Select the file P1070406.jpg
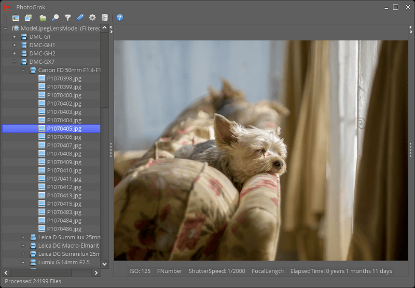The image size is (415, 288). click(x=64, y=137)
